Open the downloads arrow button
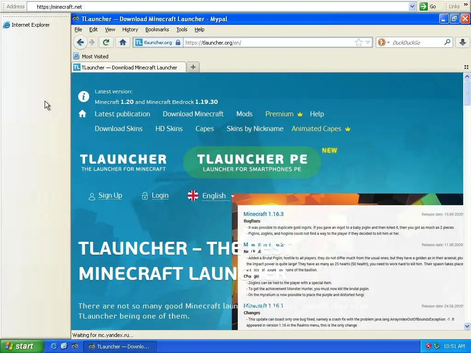 pos(463,42)
